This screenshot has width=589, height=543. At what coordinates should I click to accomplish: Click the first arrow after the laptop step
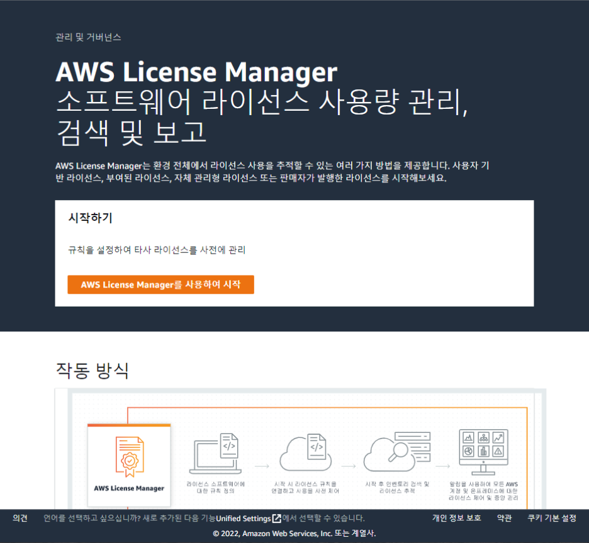(262, 466)
